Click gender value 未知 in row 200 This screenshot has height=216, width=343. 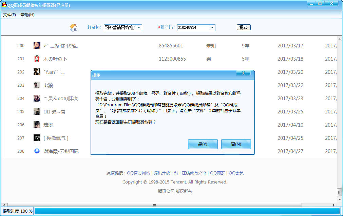tap(211, 46)
